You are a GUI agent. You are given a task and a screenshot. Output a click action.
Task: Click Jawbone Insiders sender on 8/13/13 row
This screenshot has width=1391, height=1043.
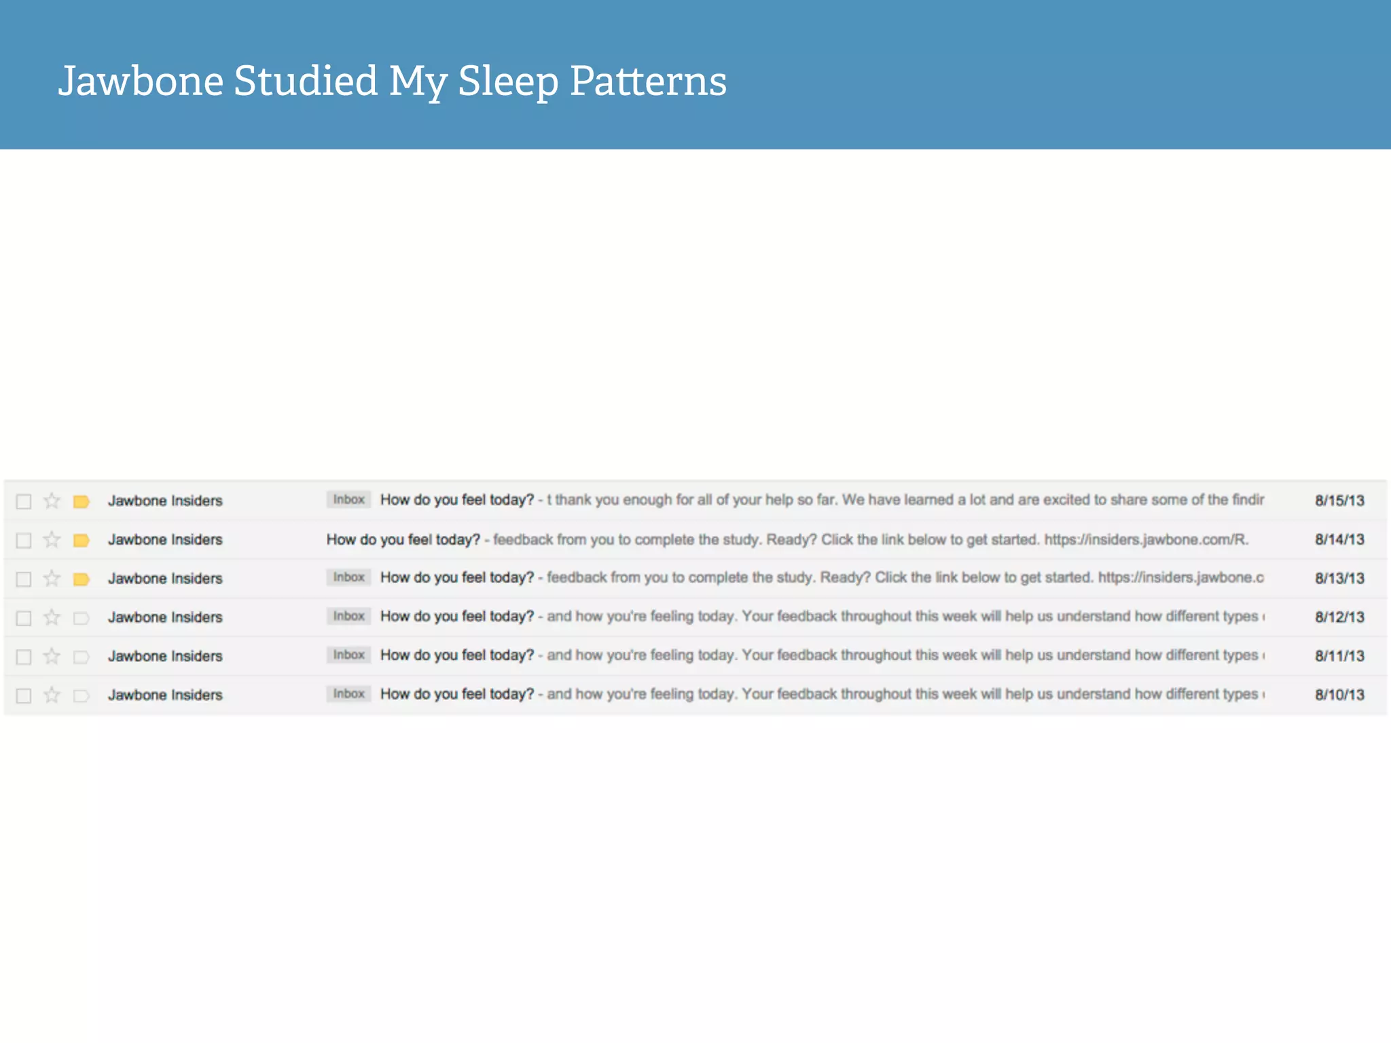165,579
